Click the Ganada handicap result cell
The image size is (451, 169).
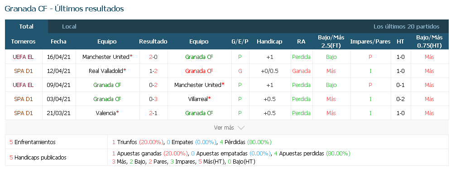[x=301, y=71]
